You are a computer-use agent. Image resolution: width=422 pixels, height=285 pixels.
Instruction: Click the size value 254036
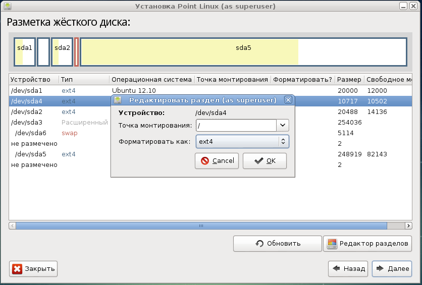(350, 123)
